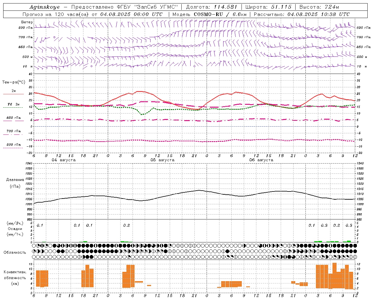Viewport: 372px width, 298px height.
Task: Click the Тем-ра(°C) temperature panel label
Action: pyautogui.click(x=14, y=82)
